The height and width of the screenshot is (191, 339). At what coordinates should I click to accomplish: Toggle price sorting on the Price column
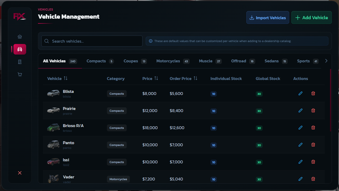(156, 78)
